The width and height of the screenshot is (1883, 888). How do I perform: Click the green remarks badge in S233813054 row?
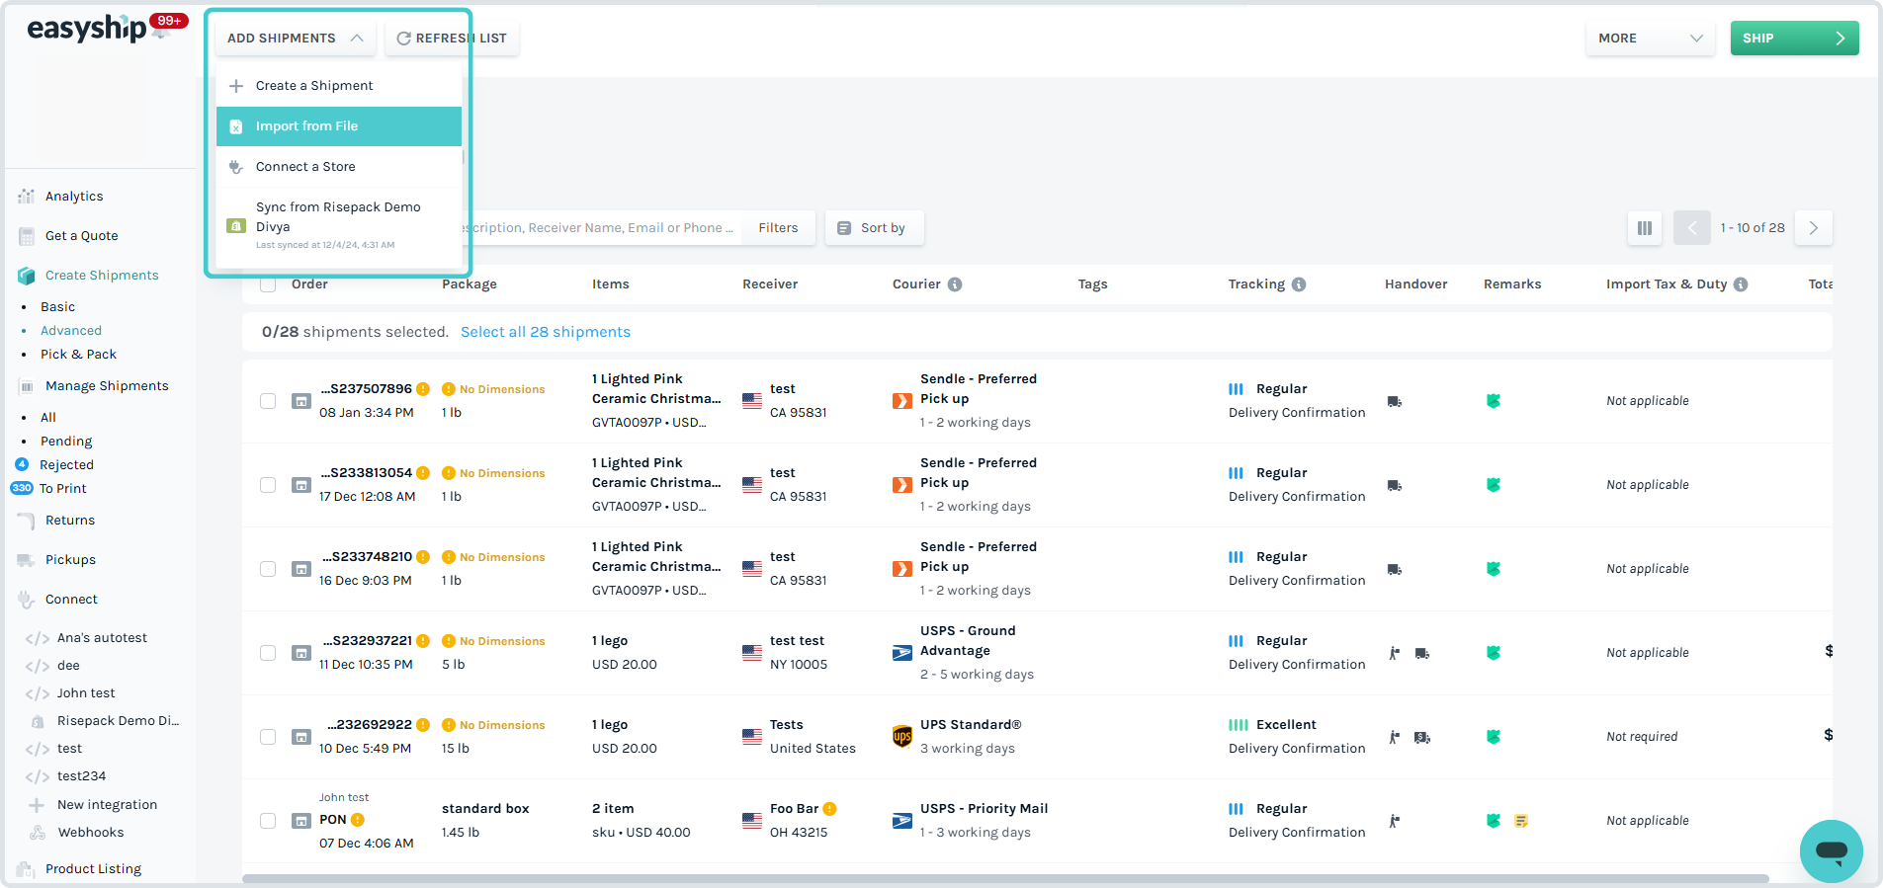1494,485
